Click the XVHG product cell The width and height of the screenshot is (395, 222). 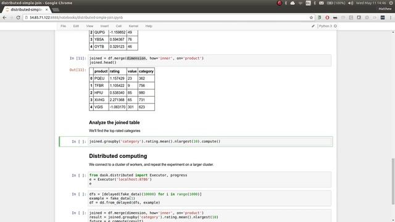pyautogui.click(x=101, y=100)
